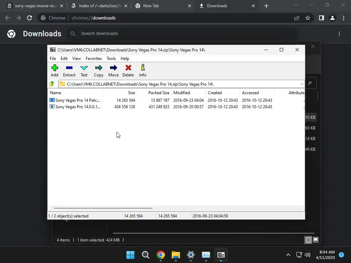The height and width of the screenshot is (263, 351).
Task: Sort by the Size column header
Action: pyautogui.click(x=120, y=92)
